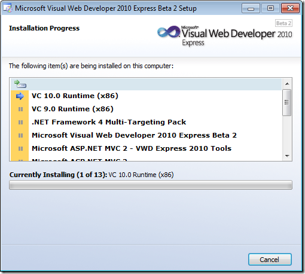Click the list scrollbar thumb
The height and width of the screenshot is (274, 305).
click(x=287, y=102)
